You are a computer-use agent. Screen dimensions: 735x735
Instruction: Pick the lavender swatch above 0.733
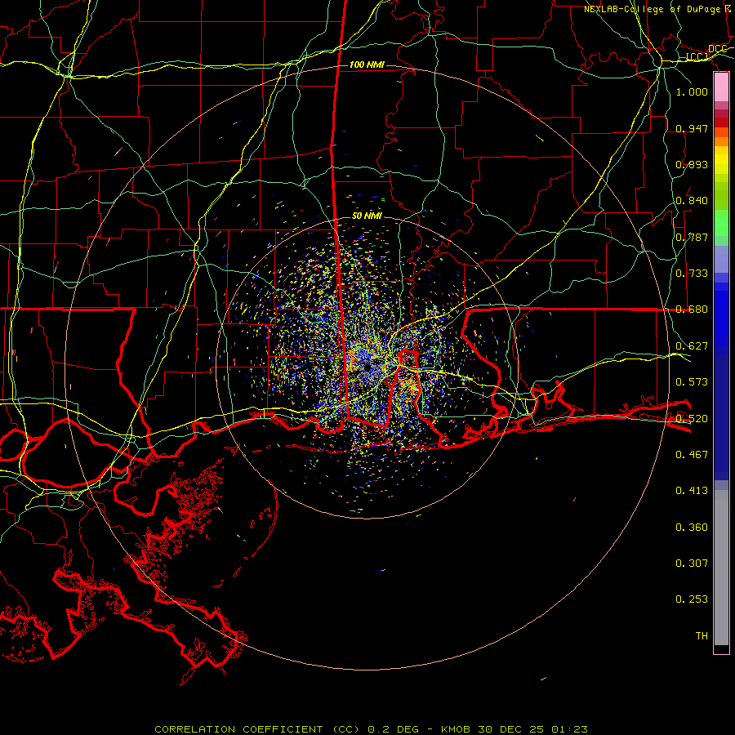coord(721,259)
